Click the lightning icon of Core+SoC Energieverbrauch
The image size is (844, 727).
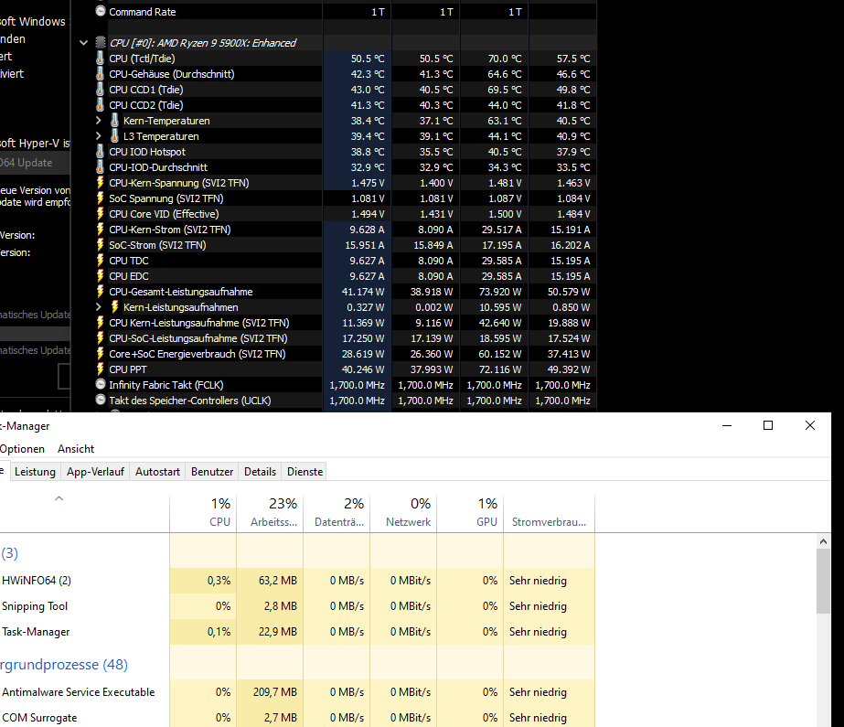click(x=100, y=354)
